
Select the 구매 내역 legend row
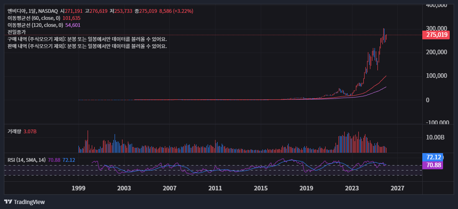tap(87, 39)
